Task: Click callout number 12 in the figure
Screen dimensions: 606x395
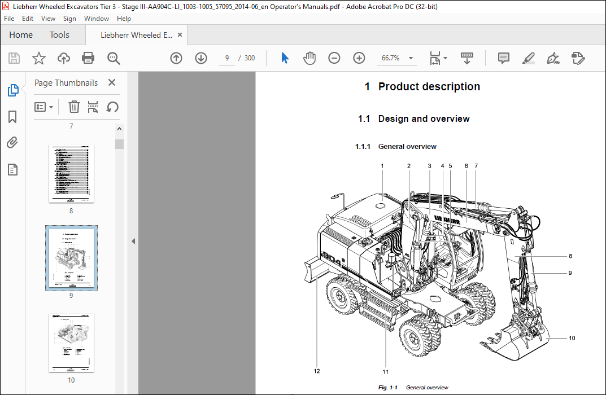Action: (x=317, y=371)
